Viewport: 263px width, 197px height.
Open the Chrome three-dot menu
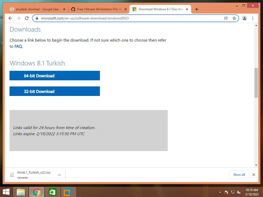click(253, 18)
